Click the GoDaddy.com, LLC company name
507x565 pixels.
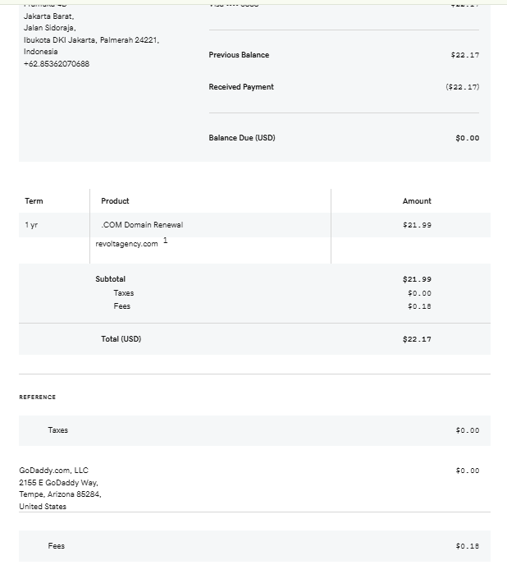pyautogui.click(x=53, y=471)
